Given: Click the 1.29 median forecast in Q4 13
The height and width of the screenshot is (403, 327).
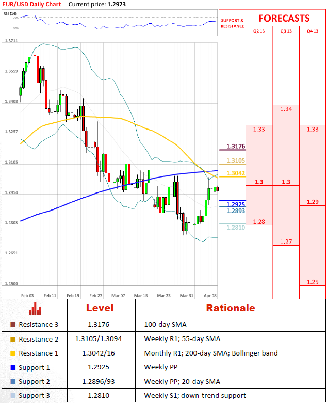Looking at the screenshot, I should pos(313,202).
